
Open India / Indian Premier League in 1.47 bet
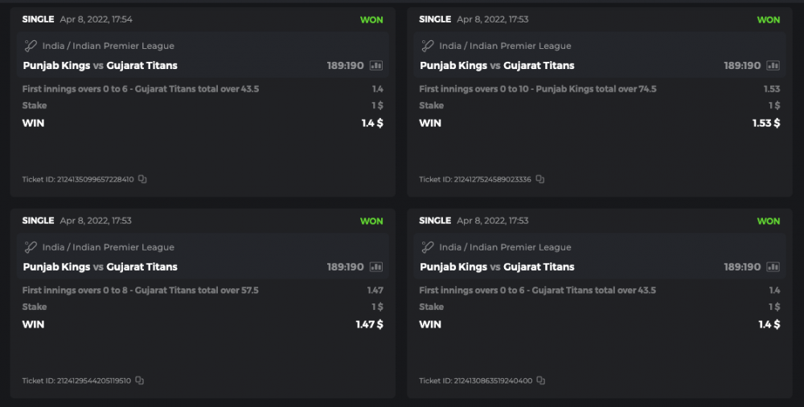(108, 247)
